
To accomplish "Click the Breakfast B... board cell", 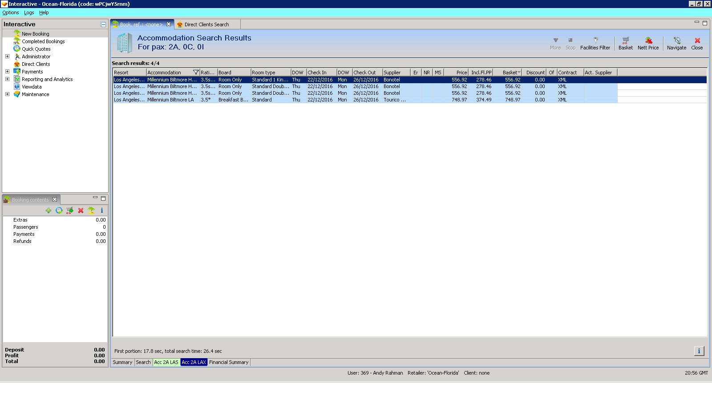I will [234, 100].
